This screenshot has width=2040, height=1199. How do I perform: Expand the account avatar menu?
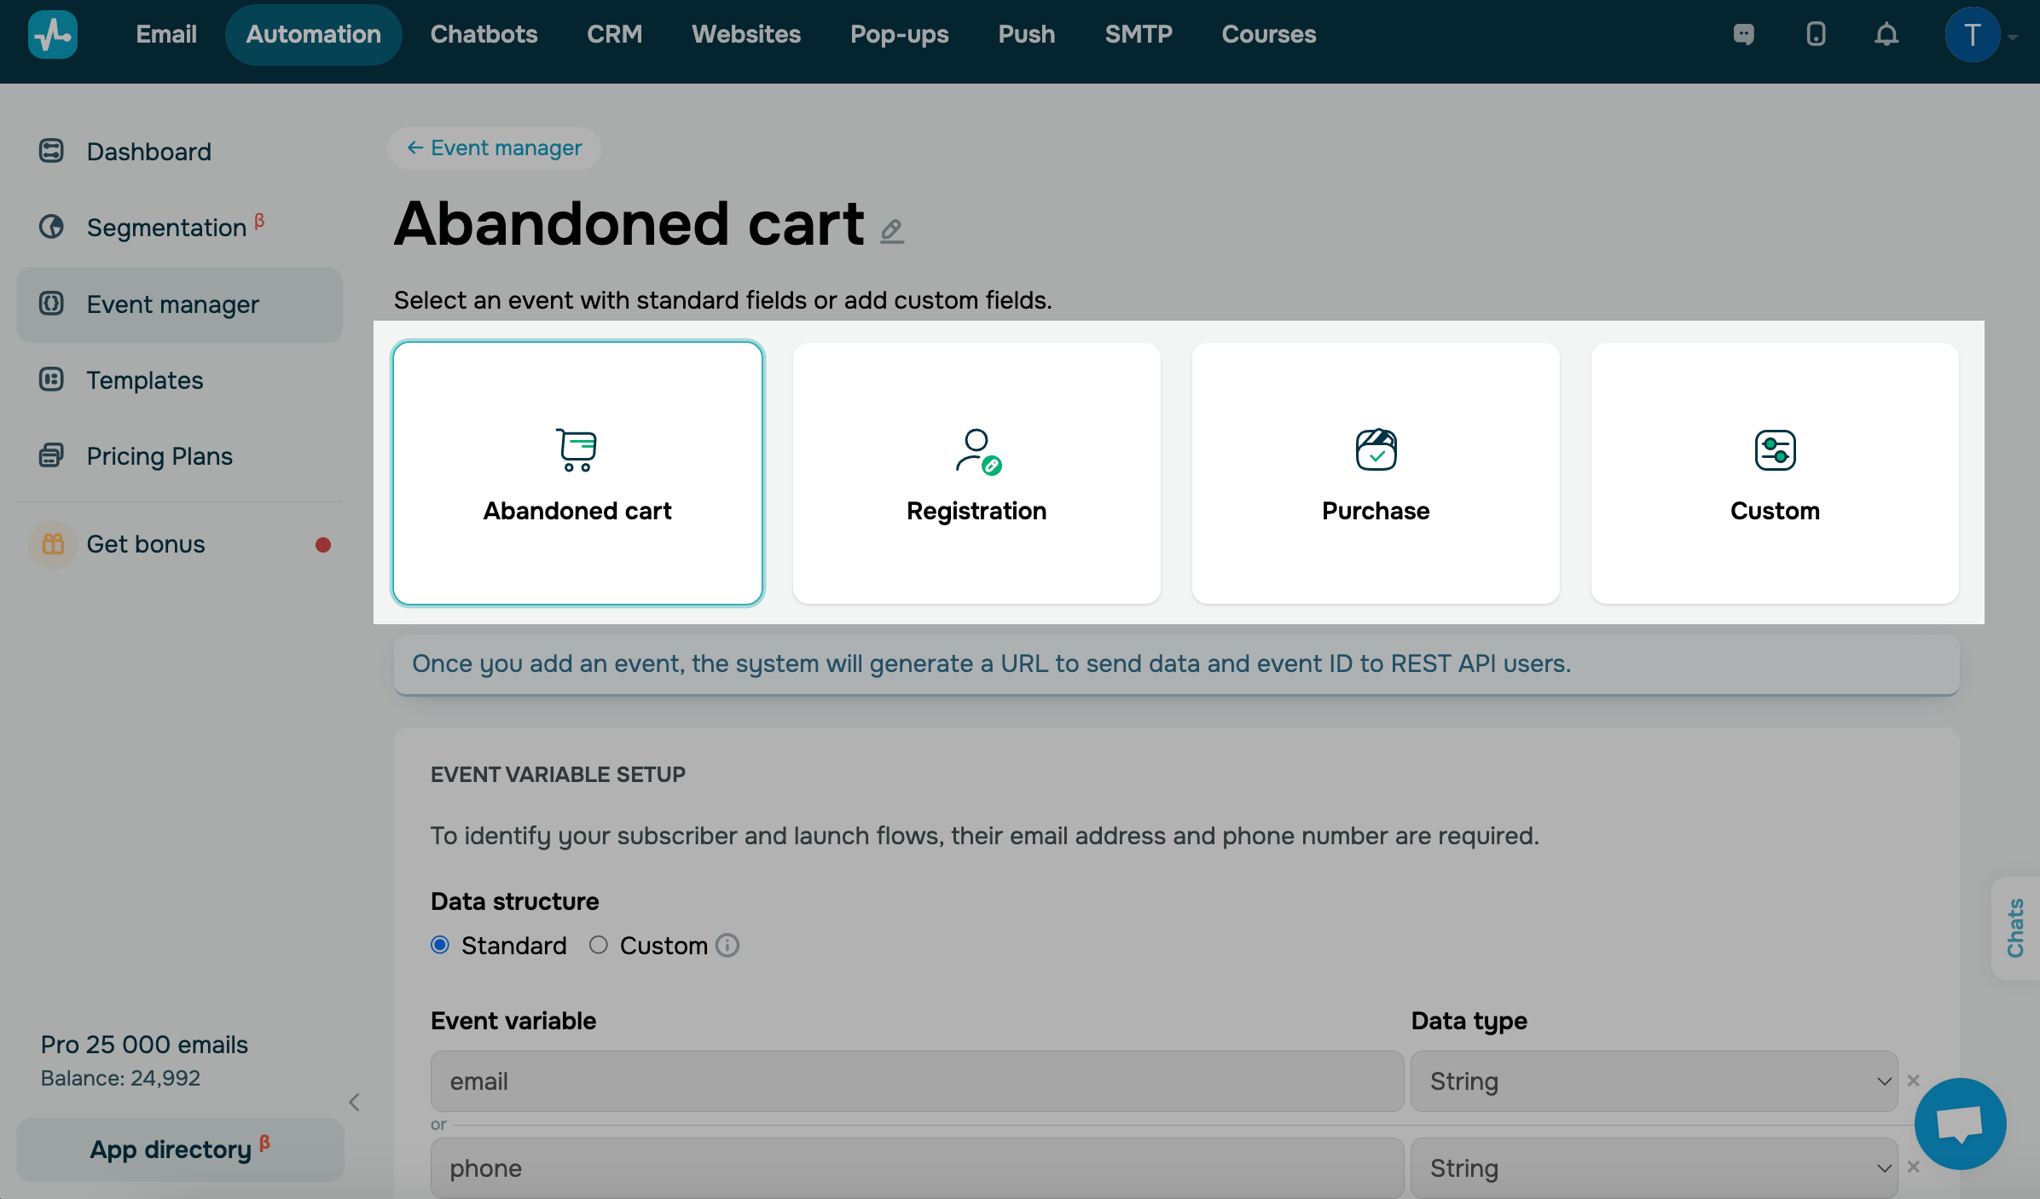click(1980, 35)
